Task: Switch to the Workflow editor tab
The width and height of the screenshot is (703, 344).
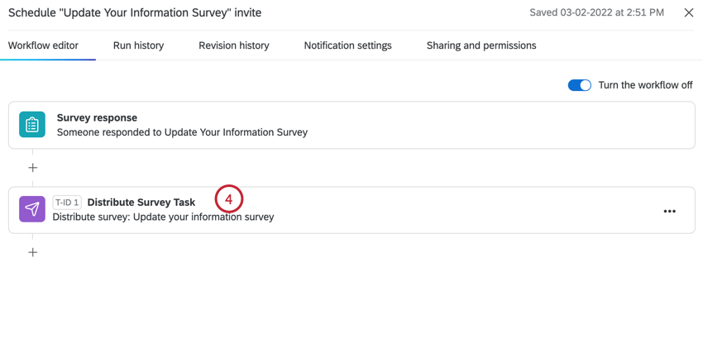Action: click(43, 45)
